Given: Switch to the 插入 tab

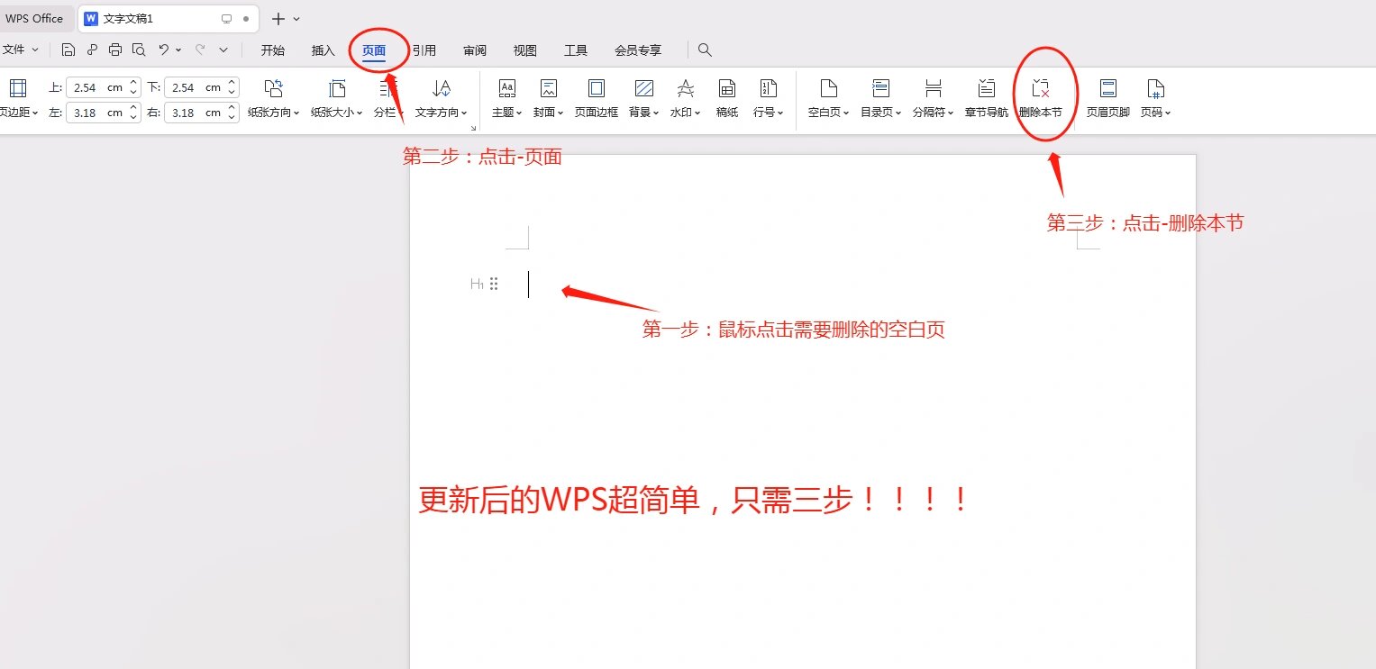Looking at the screenshot, I should [323, 50].
